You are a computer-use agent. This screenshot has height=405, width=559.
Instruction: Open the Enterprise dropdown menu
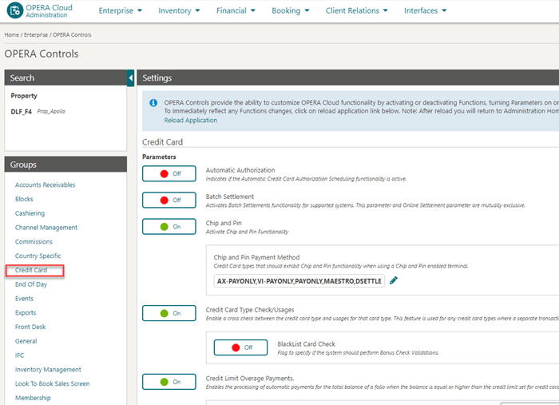[x=120, y=10]
